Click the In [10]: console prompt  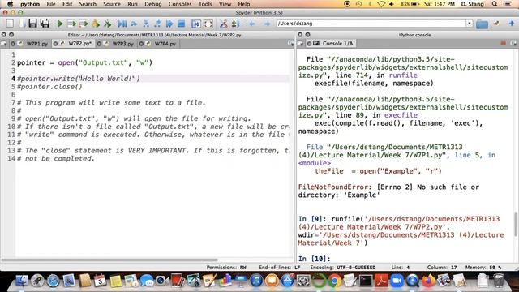tap(315, 259)
